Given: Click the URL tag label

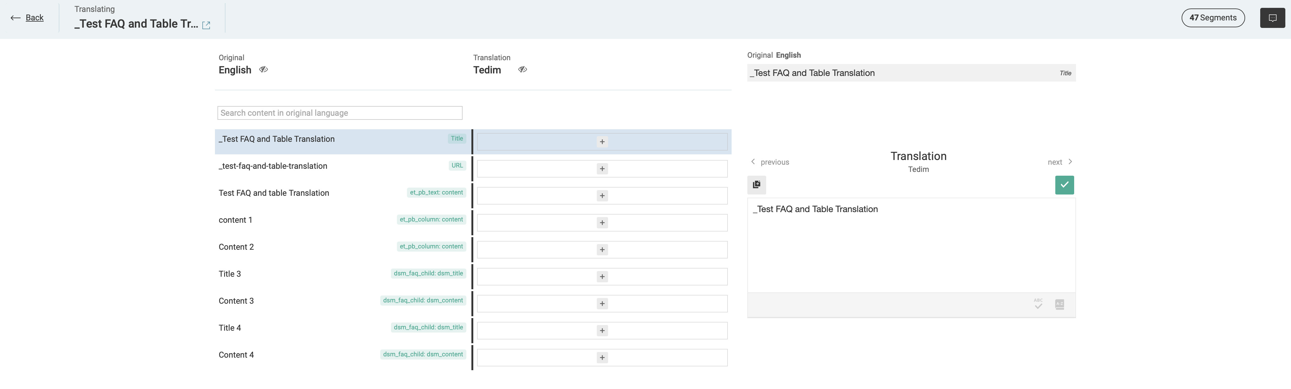Looking at the screenshot, I should [x=457, y=166].
